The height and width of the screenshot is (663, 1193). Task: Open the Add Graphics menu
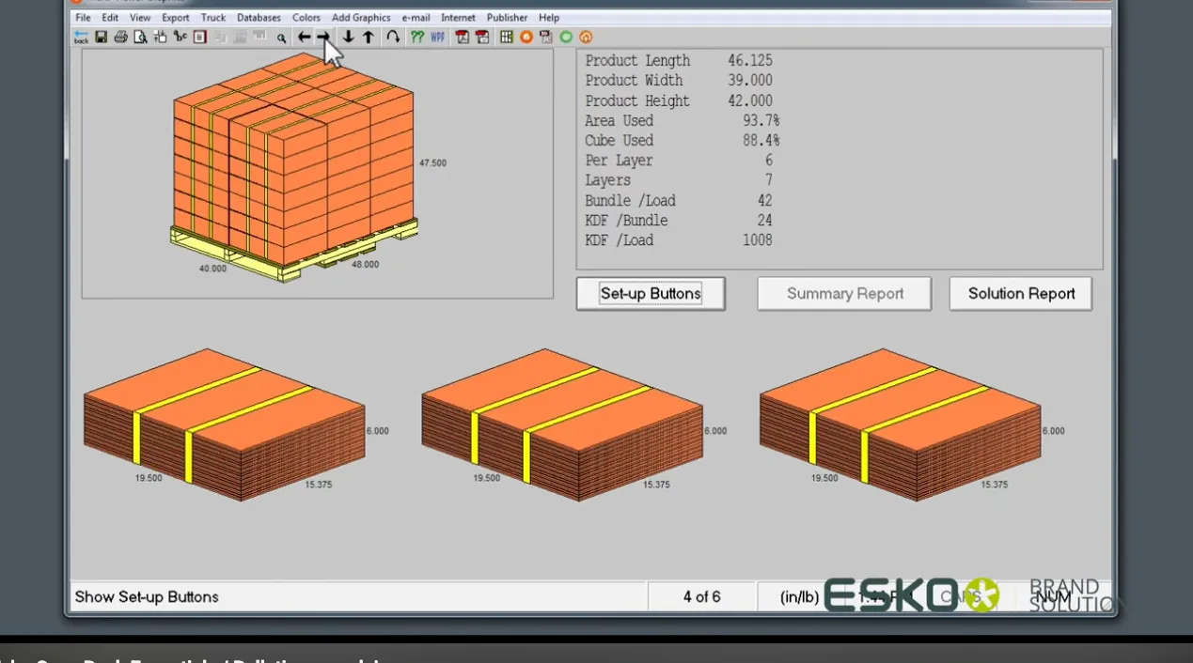coord(361,18)
